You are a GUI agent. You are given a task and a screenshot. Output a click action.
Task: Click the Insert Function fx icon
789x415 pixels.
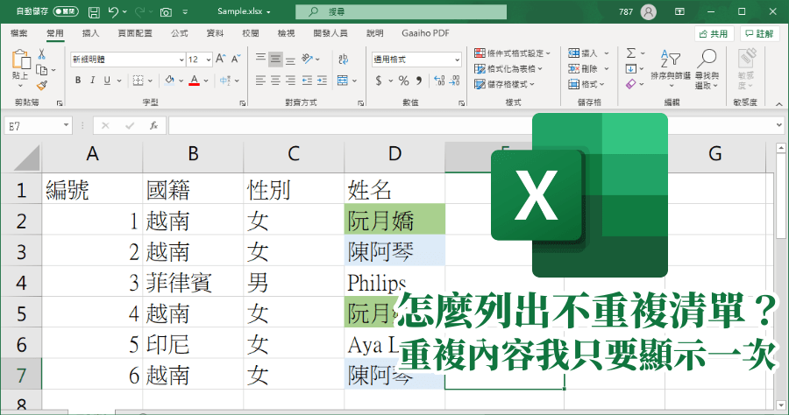154,125
